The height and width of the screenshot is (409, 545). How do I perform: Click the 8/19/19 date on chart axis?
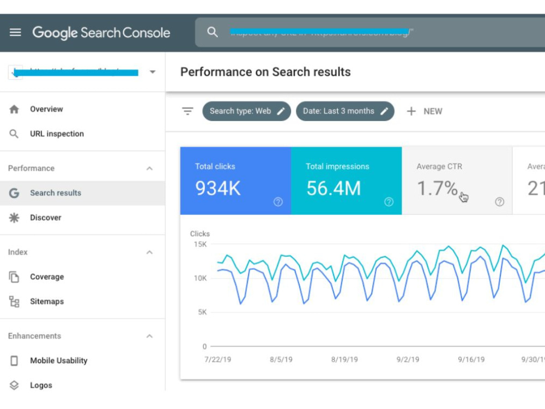[x=344, y=359]
